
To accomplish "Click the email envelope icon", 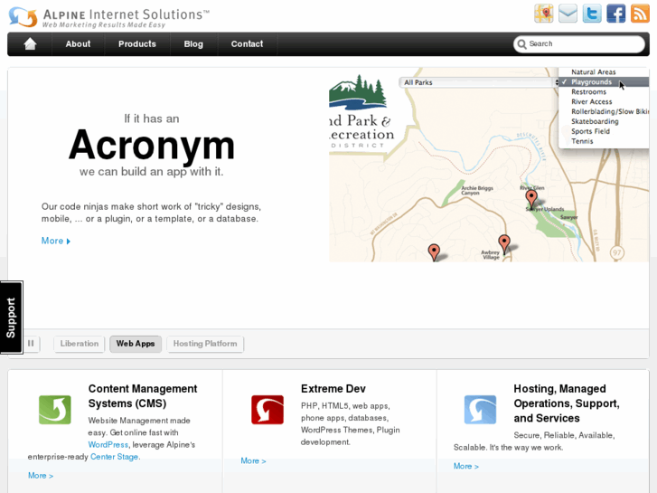I will point(568,14).
